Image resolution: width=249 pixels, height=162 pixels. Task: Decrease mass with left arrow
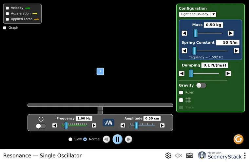tap(184, 33)
